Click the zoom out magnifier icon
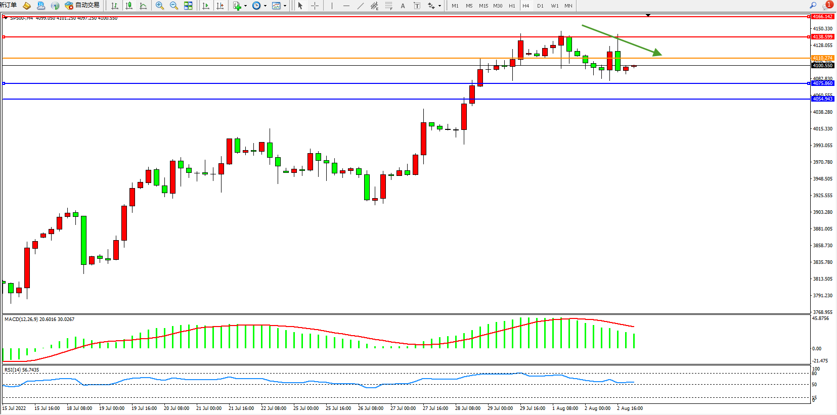Screen dimensions: 837x415 coord(174,6)
